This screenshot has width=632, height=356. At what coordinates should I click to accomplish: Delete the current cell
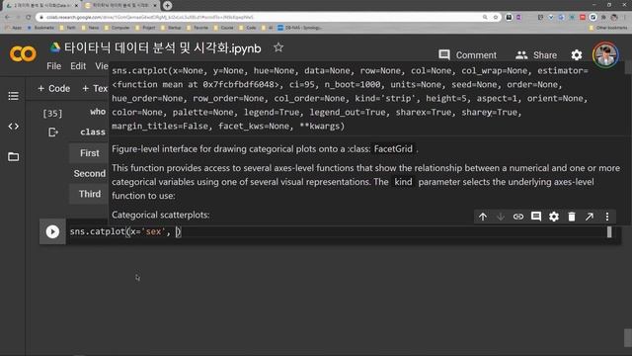572,217
